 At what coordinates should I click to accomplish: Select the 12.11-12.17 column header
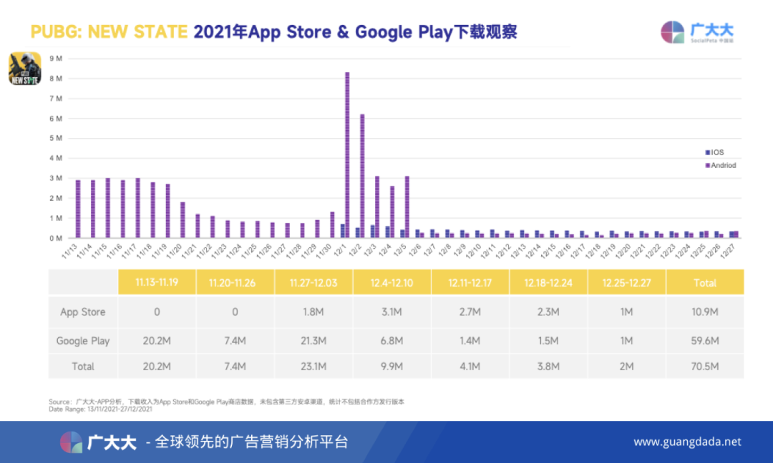click(470, 282)
